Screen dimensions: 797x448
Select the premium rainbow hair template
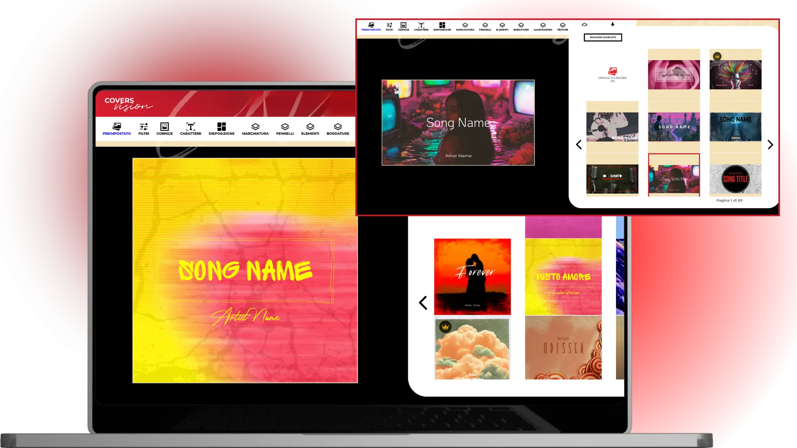point(736,75)
